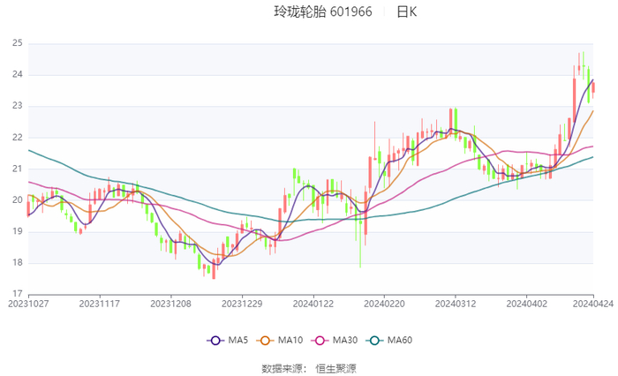Click the 20240220 date axis label
The width and height of the screenshot is (618, 376).
pos(384,302)
